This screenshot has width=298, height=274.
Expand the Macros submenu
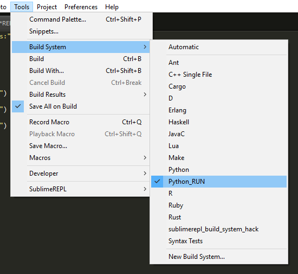click(81, 158)
